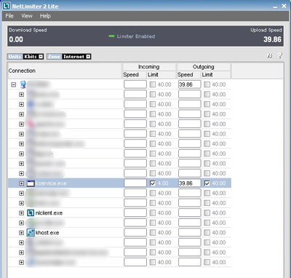The height and width of the screenshot is (278, 291).
Task: Enable outgoing limit checkbox for khost.exe
Action: tap(207, 233)
